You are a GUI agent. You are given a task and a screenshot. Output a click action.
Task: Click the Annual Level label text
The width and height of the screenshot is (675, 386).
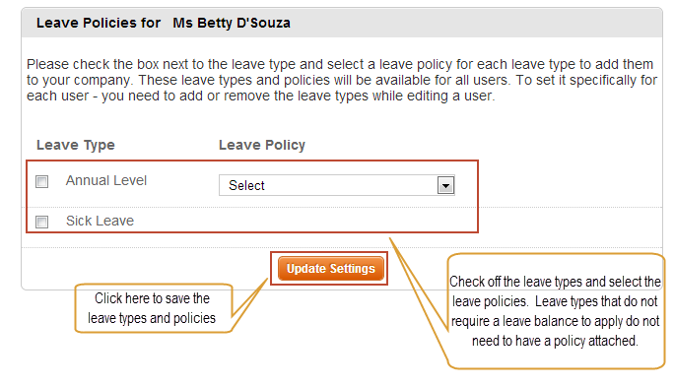pyautogui.click(x=105, y=180)
